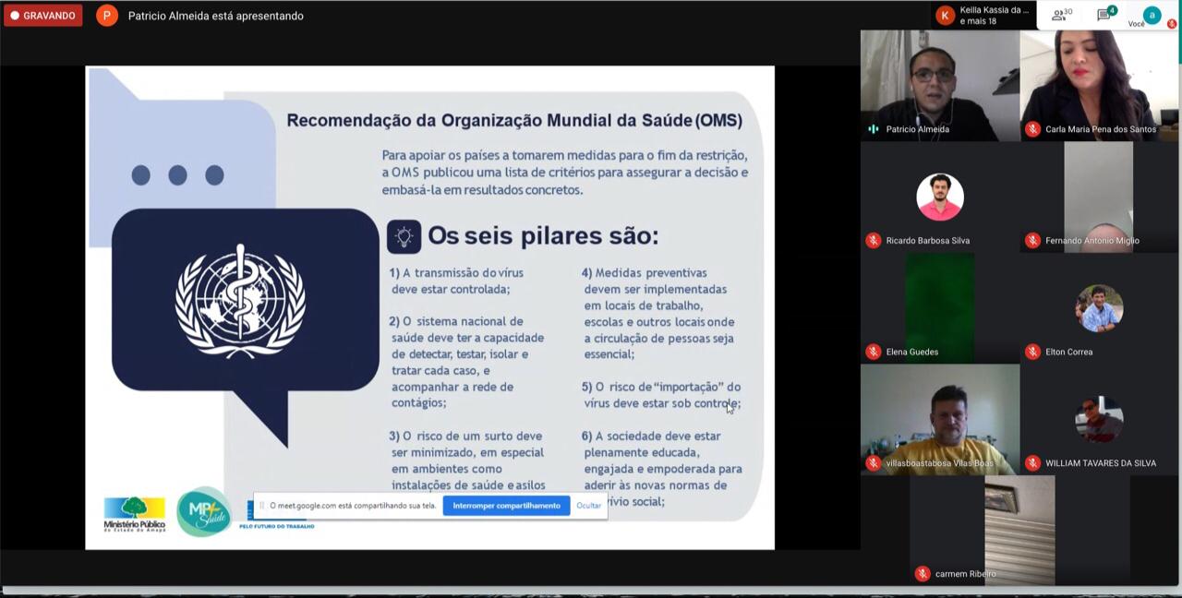Viewport: 1182px width, 598px height.
Task: Click muted mic icon beside villasboastabosa
Action: pos(873,463)
